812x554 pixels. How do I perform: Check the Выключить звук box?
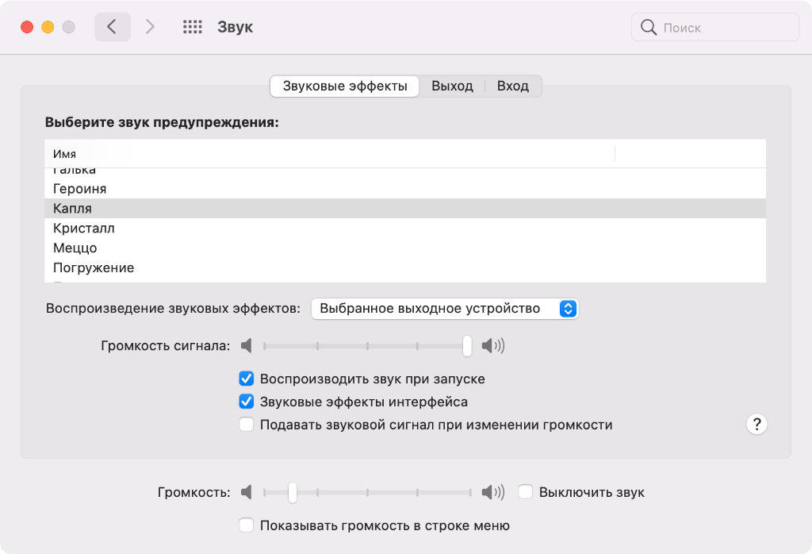tap(525, 492)
